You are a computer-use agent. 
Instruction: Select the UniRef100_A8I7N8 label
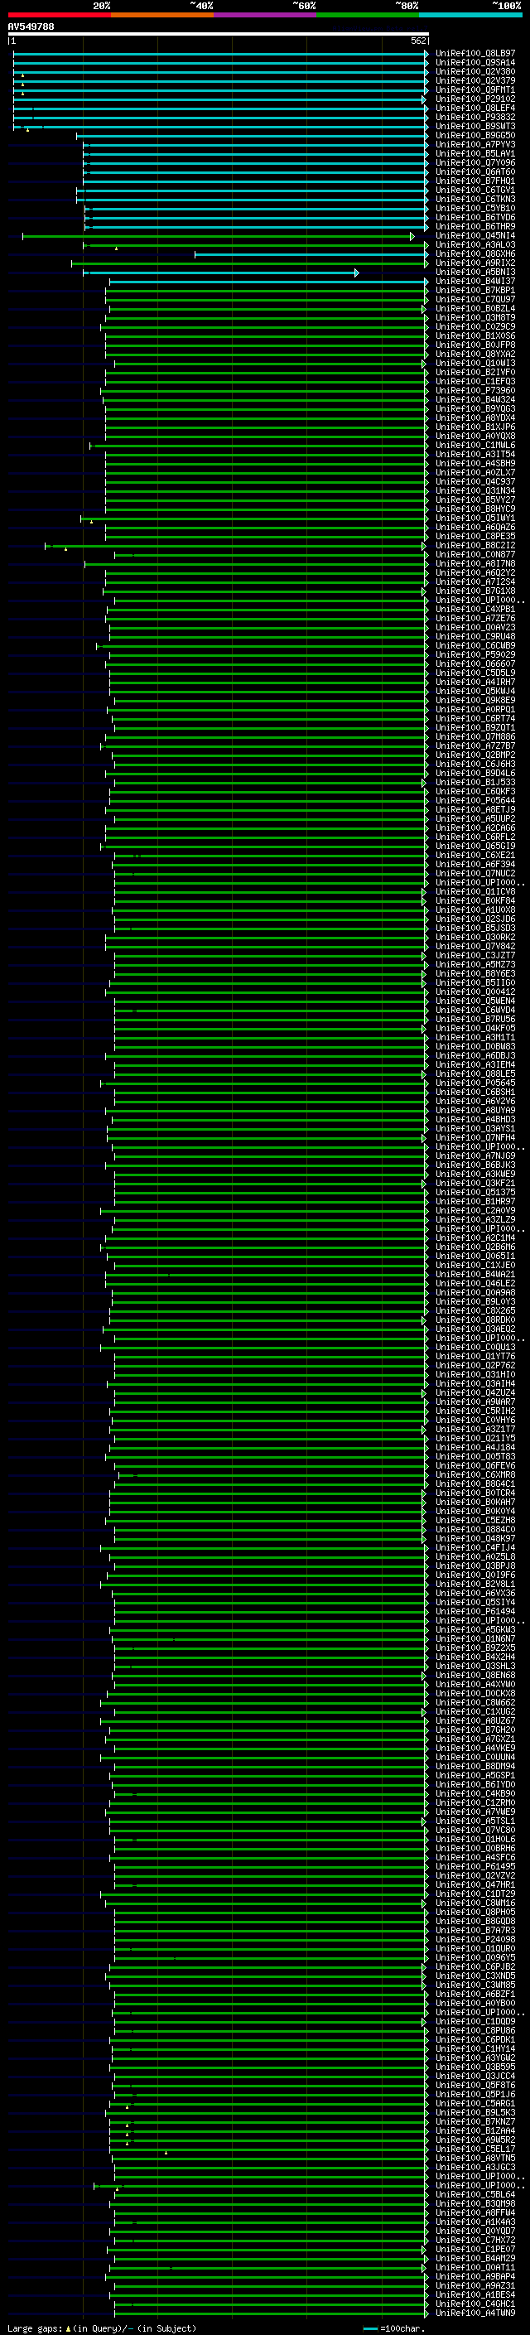click(x=475, y=564)
